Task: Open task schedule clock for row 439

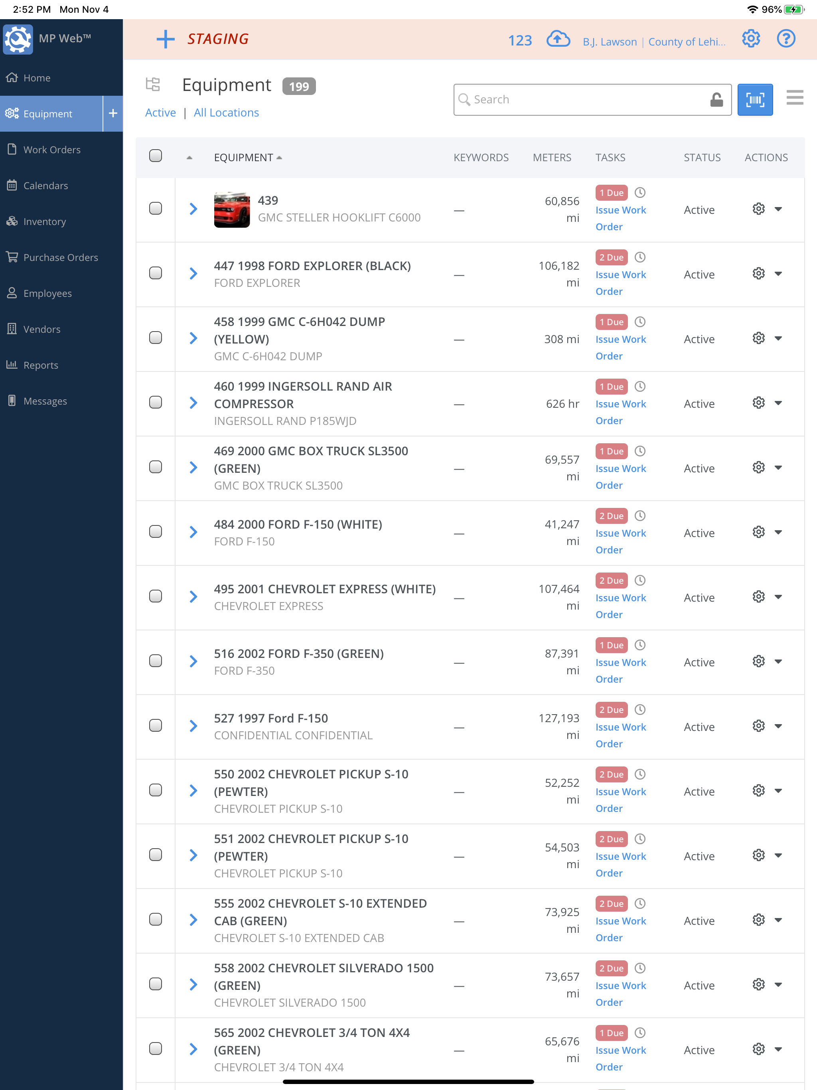Action: [639, 193]
